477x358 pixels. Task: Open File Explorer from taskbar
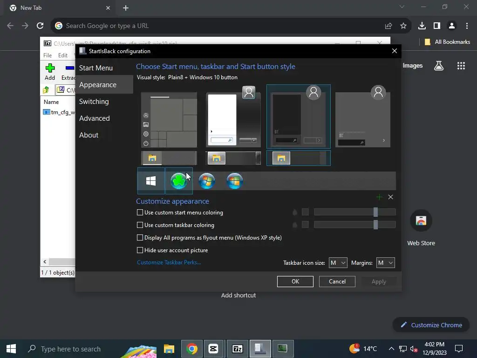coord(169,349)
